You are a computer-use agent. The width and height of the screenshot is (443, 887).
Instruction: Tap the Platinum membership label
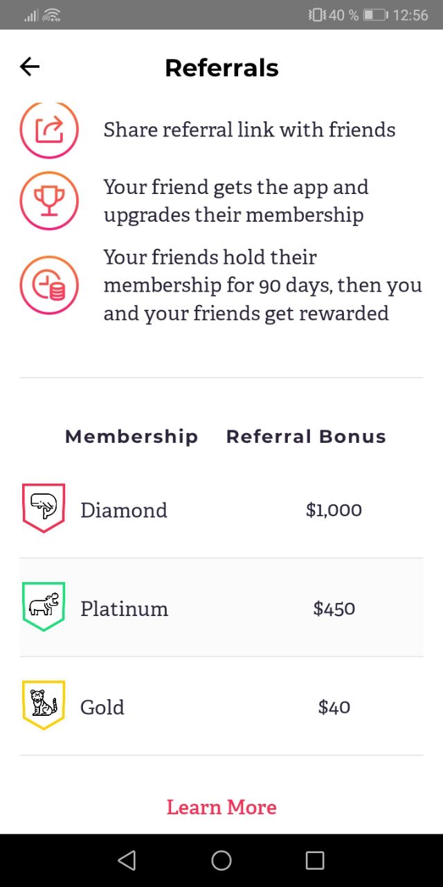(125, 608)
